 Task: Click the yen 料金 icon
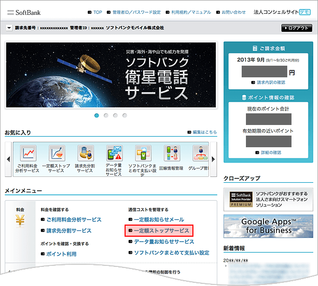pyautogui.click(x=20, y=220)
